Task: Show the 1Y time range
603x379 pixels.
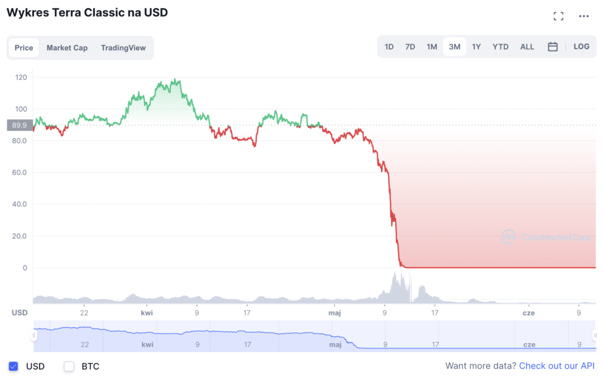Action: [476, 47]
